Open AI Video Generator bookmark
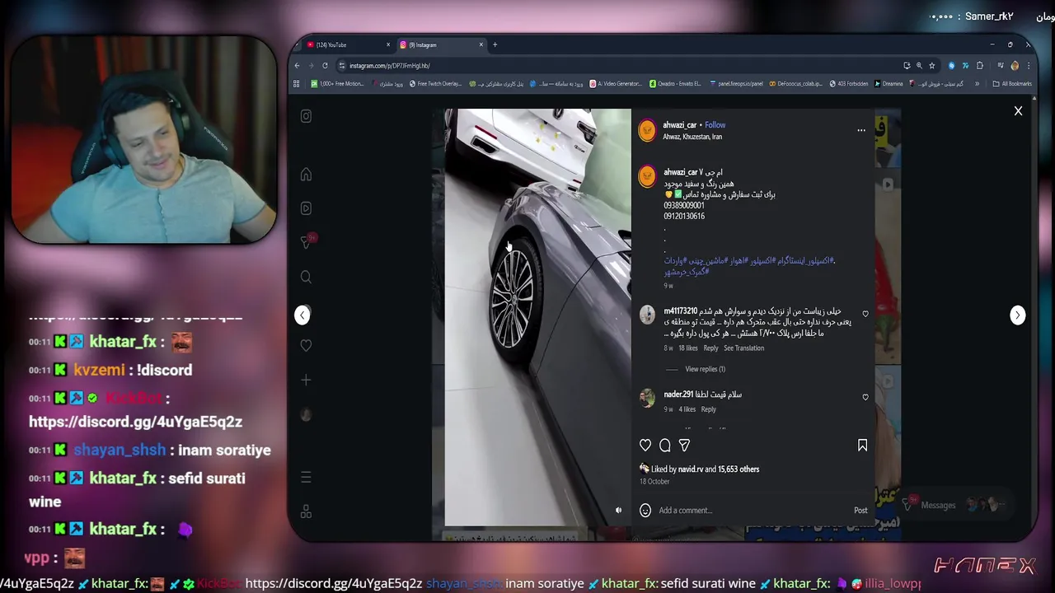The image size is (1055, 593). tap(615, 83)
